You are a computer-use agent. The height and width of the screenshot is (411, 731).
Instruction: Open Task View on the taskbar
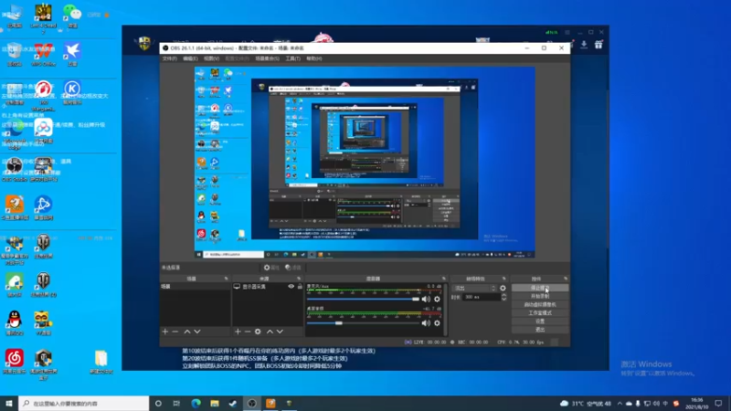pyautogui.click(x=176, y=403)
